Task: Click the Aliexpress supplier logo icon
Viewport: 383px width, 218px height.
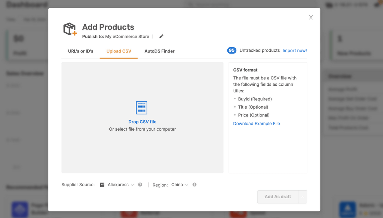Action: 102,185
